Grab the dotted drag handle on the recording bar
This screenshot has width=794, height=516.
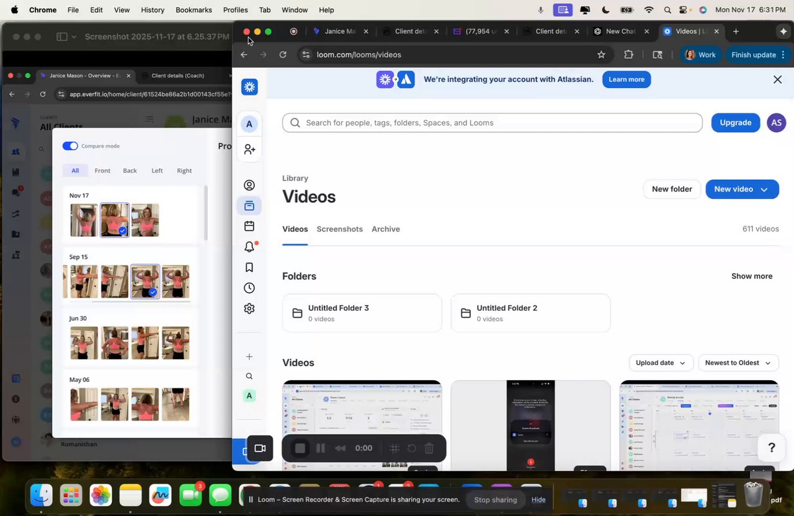(394, 448)
